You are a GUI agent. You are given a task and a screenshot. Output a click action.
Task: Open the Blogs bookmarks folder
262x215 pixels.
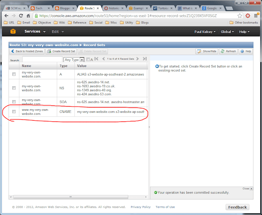(x=142, y=22)
